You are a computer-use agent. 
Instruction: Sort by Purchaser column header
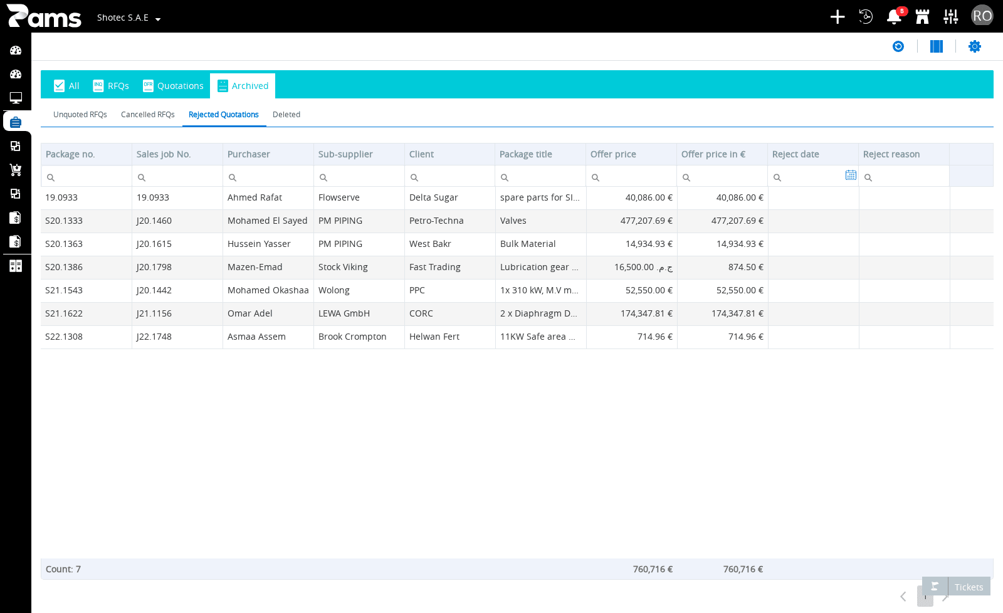click(268, 154)
